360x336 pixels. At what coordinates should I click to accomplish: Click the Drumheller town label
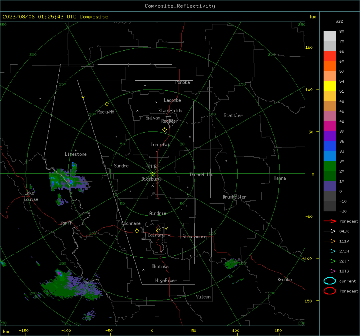click(234, 197)
